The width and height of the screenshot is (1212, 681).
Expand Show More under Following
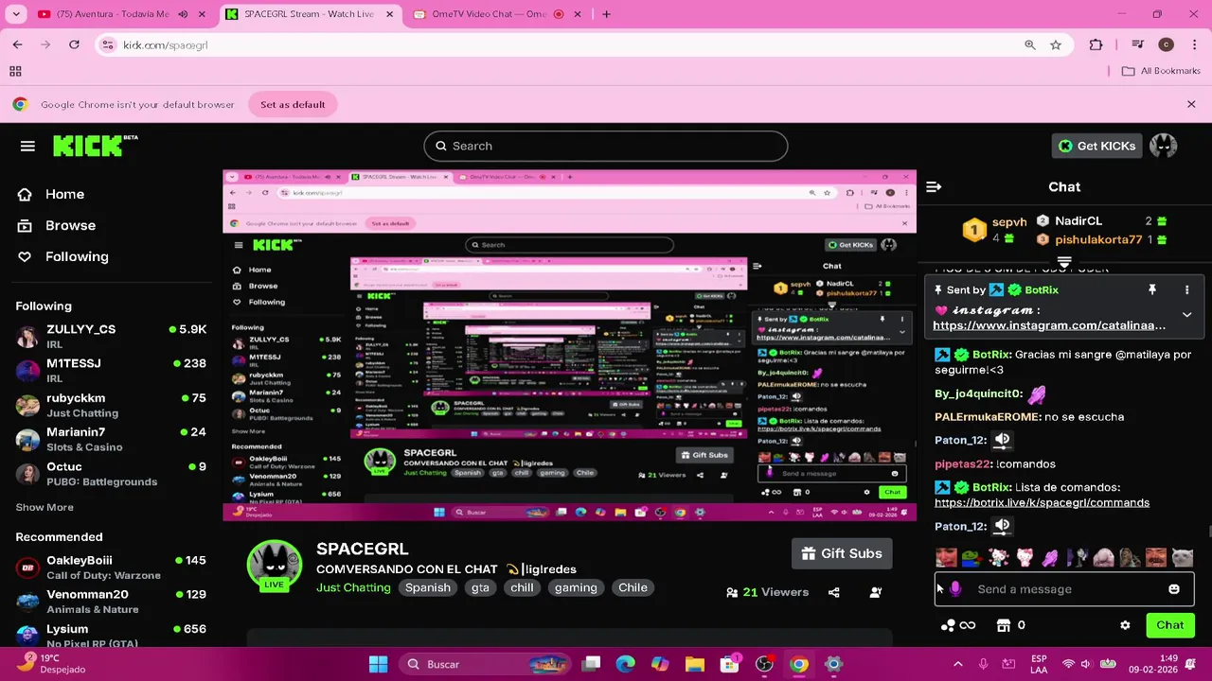point(45,507)
